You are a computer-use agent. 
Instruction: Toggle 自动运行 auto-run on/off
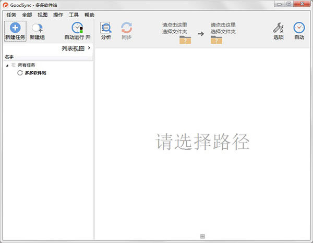(x=77, y=28)
